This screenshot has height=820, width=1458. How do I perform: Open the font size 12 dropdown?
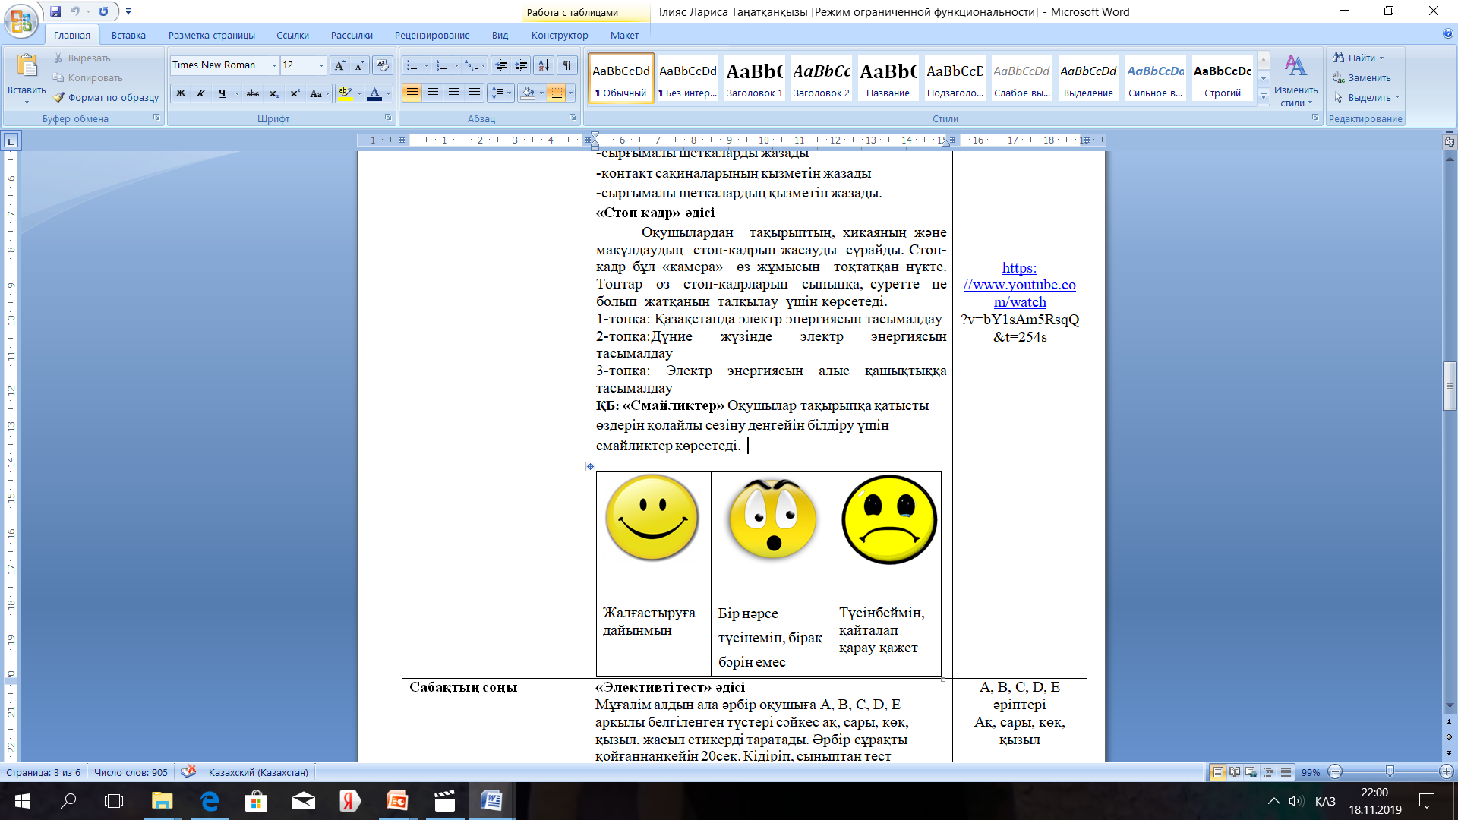point(321,66)
